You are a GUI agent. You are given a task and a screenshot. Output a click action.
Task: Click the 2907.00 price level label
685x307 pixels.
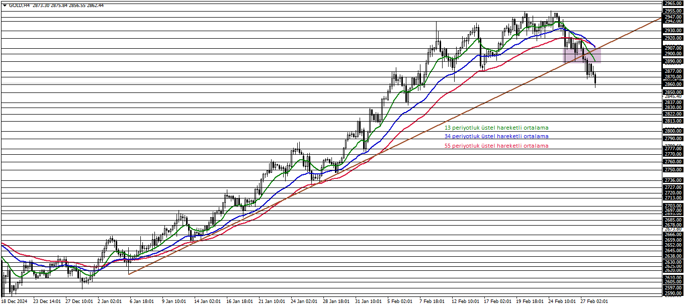(x=672, y=48)
